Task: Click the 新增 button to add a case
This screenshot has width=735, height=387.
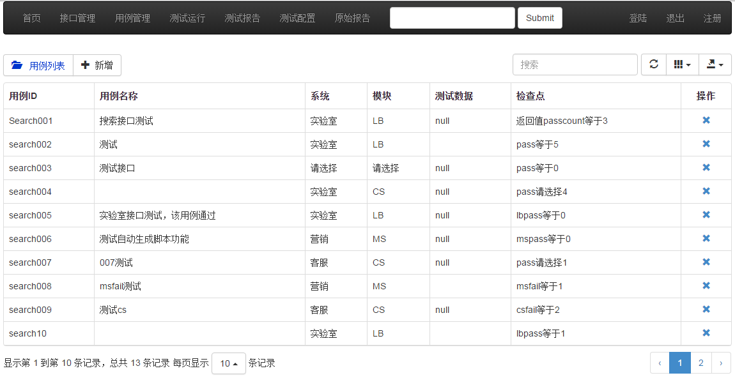Action: click(97, 65)
